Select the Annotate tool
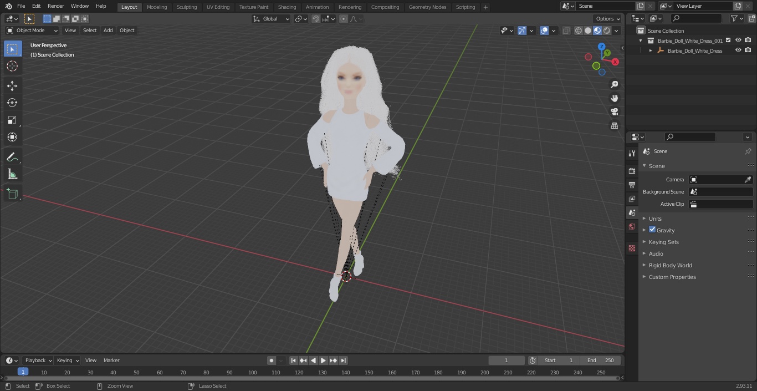This screenshot has width=757, height=391. (x=12, y=157)
